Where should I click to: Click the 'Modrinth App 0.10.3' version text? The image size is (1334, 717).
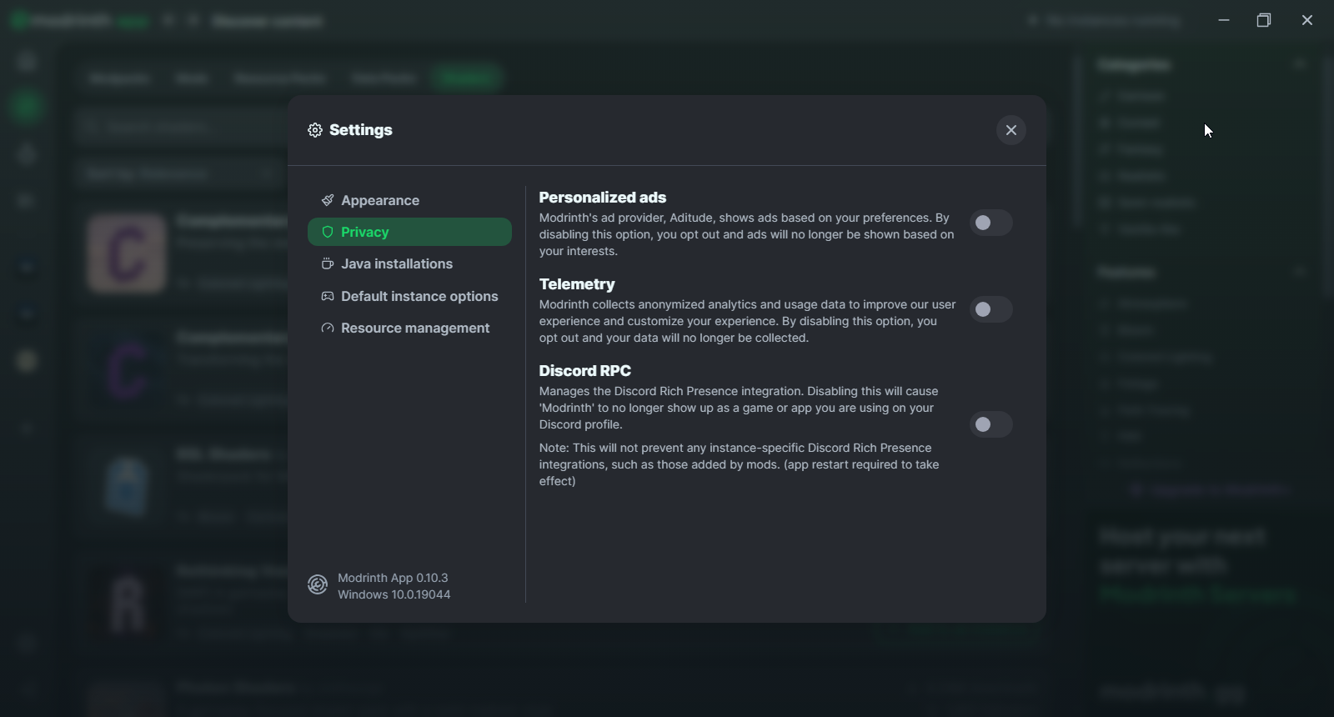click(393, 578)
